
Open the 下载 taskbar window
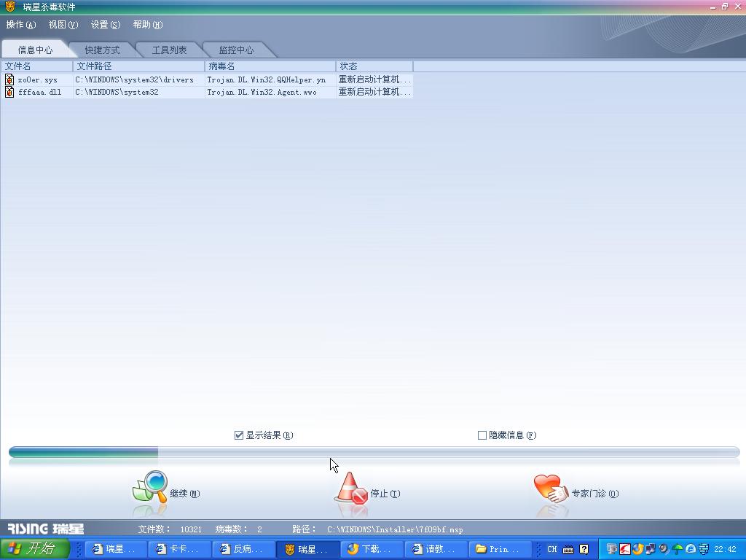(x=372, y=550)
